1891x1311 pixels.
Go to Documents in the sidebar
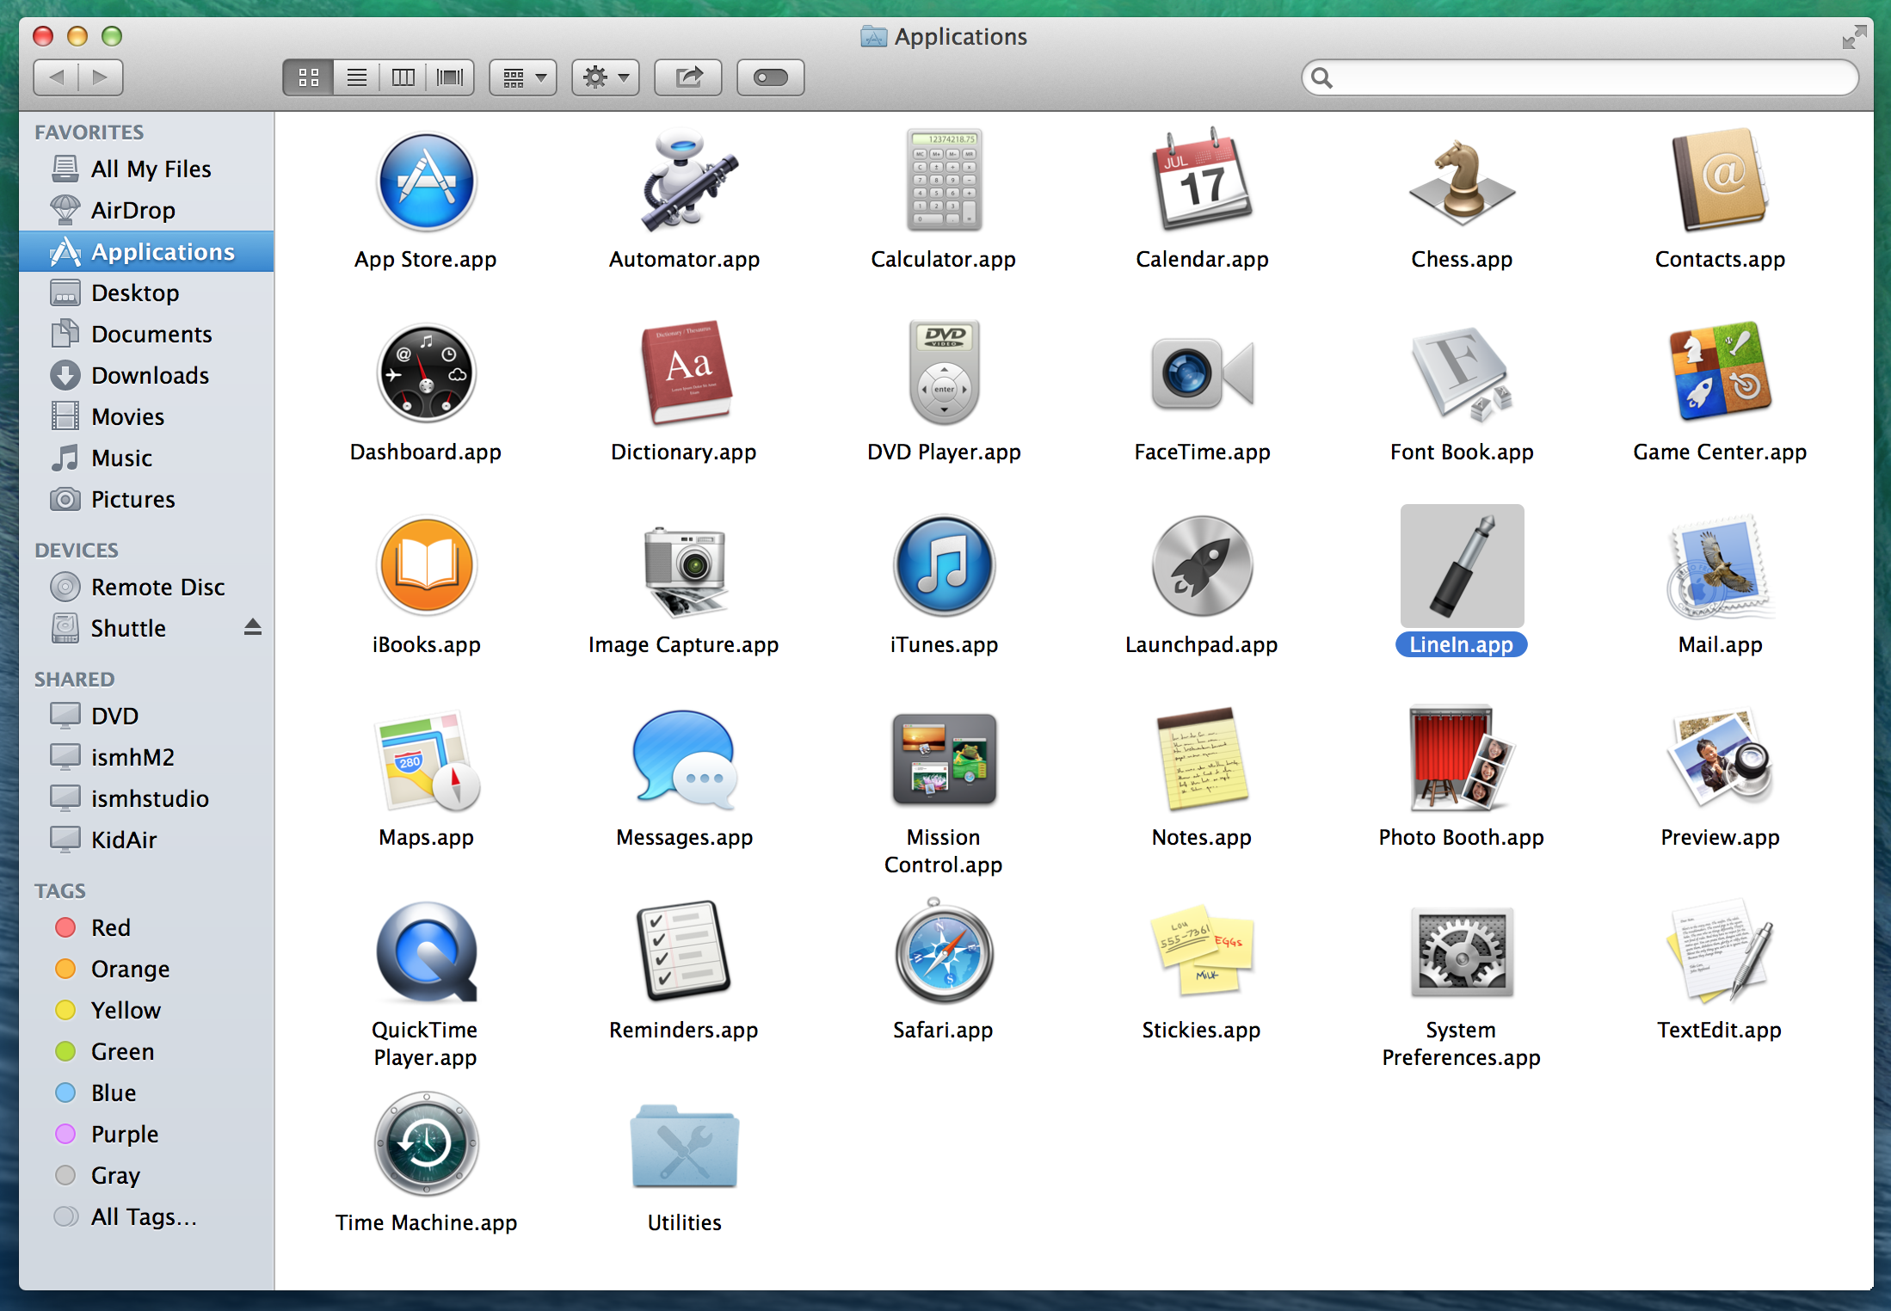coord(146,334)
